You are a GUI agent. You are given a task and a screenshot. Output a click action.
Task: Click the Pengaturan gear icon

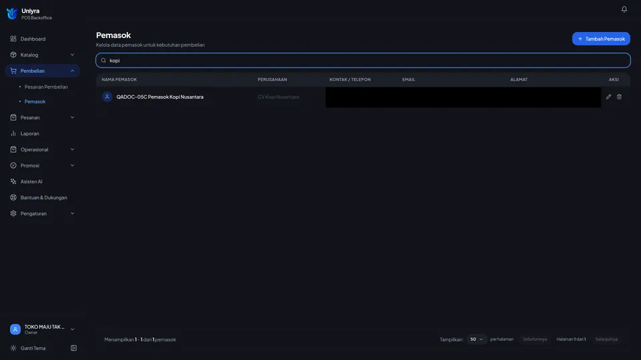tap(13, 213)
